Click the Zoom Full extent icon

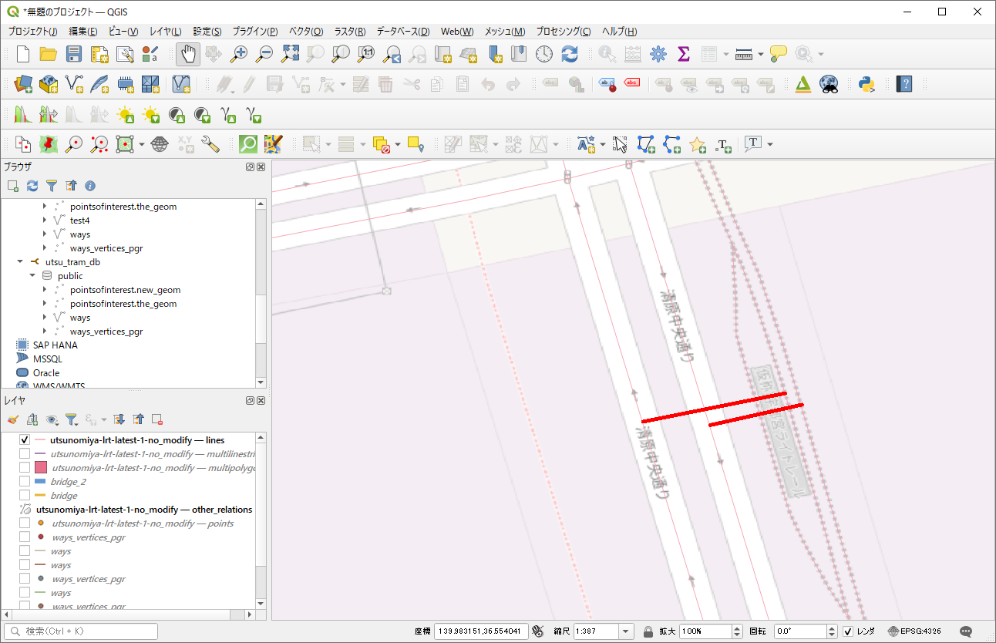(x=290, y=54)
